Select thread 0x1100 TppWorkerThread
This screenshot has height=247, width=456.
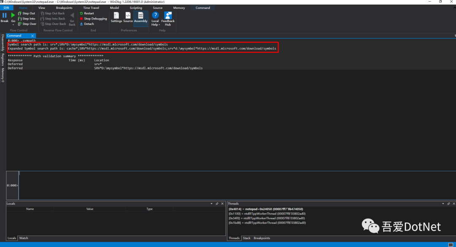tap(267, 214)
